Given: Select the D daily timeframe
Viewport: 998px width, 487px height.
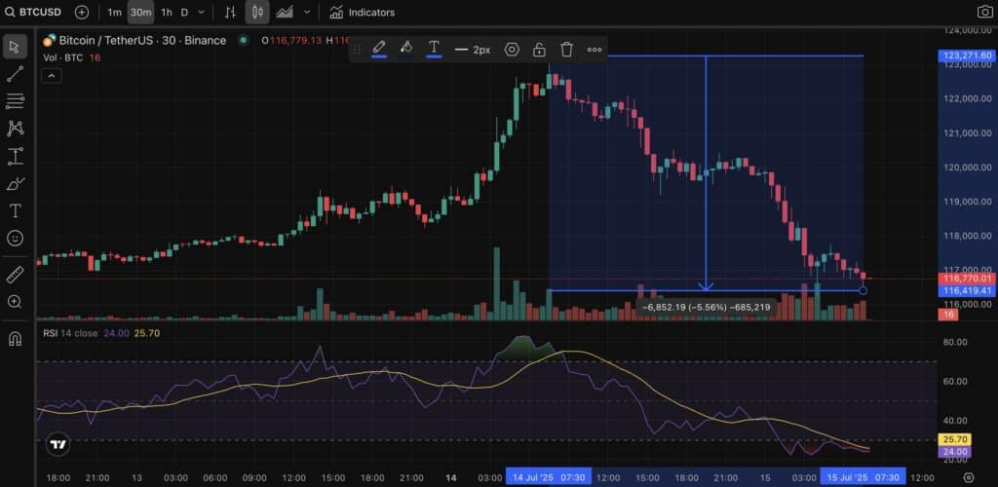Looking at the screenshot, I should (184, 12).
